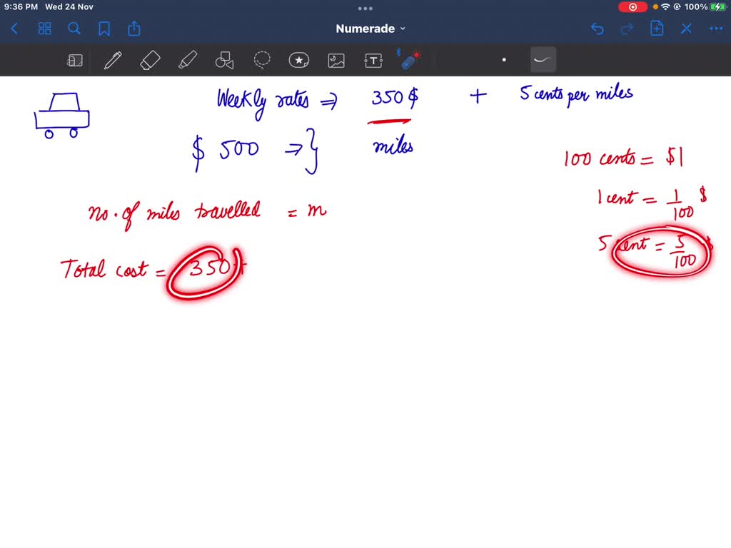Choose the small dot pointer style

pyautogui.click(x=504, y=60)
